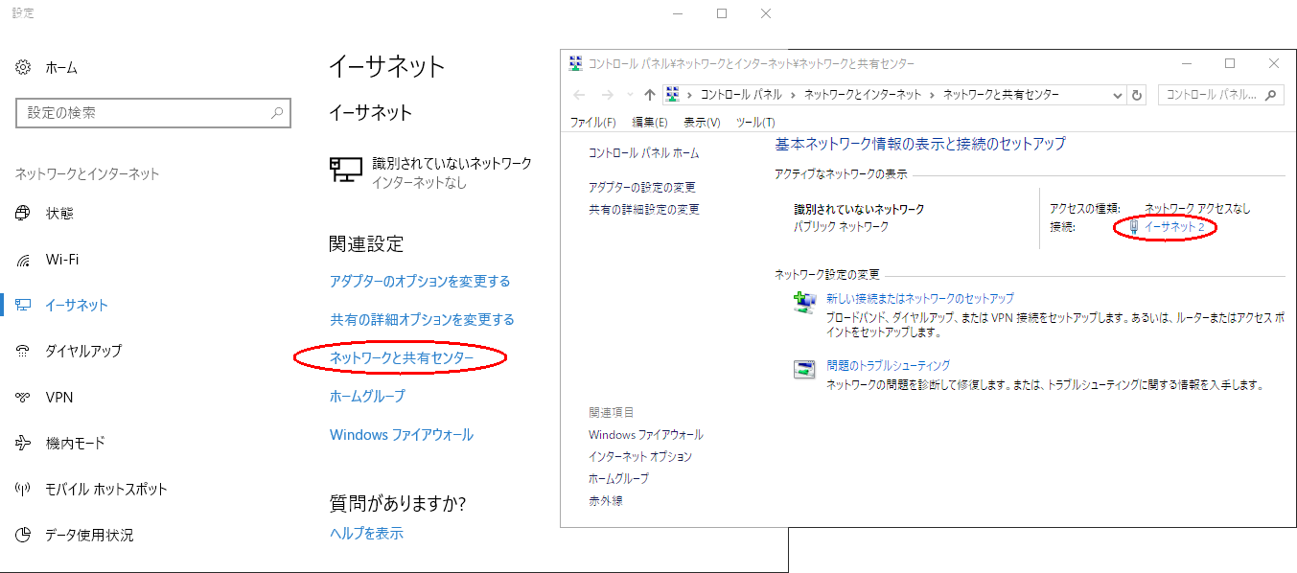
Task: Click 問題のトラブルシューティング link
Action: (x=889, y=365)
